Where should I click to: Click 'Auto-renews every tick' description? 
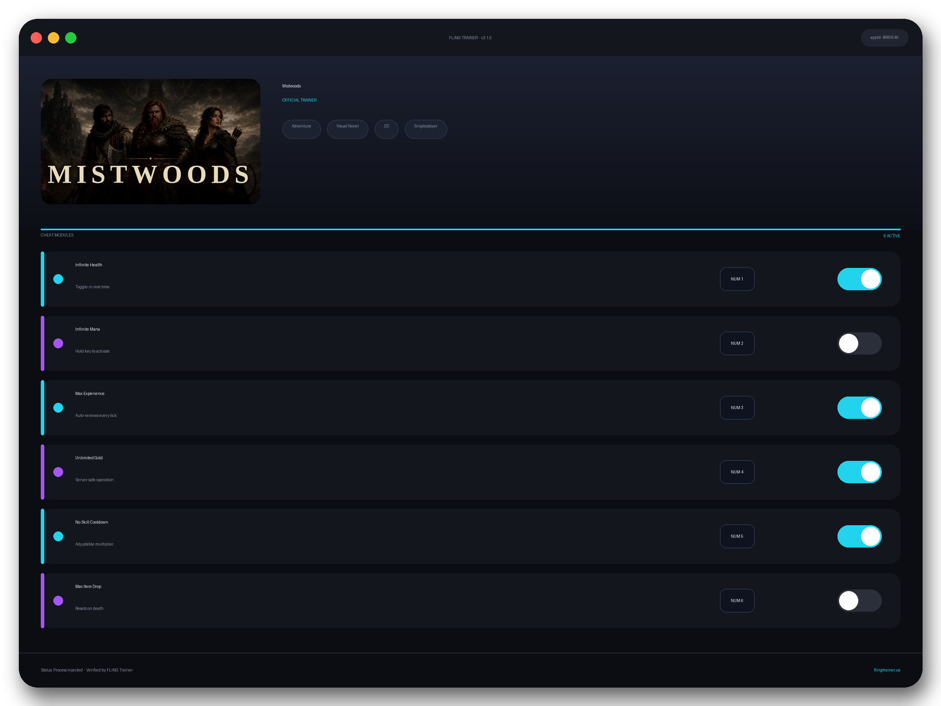(96, 415)
